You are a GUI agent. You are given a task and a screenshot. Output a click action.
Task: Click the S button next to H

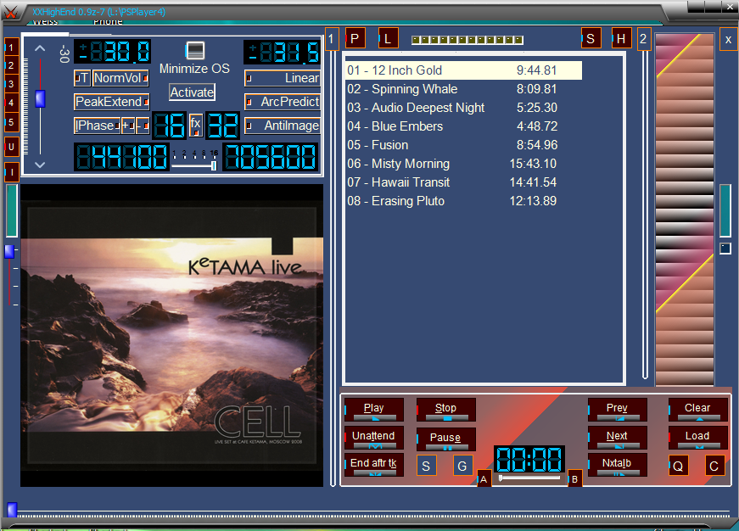tap(591, 39)
